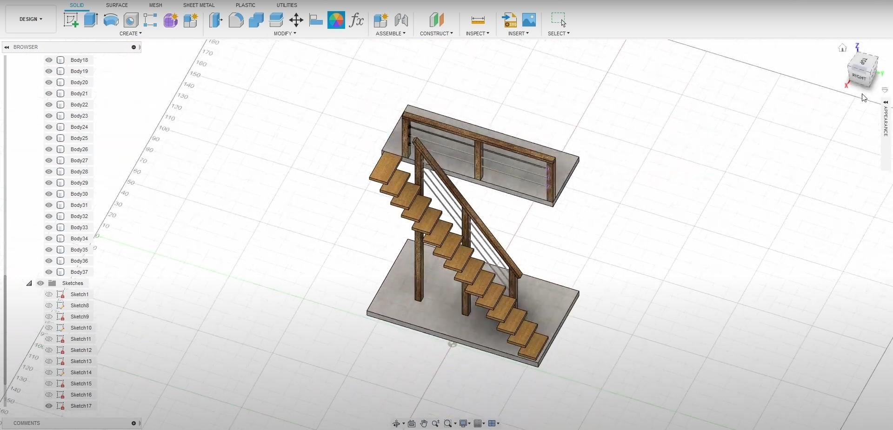
Task: Select the Rectangular Pattern tool
Action: pos(150,20)
